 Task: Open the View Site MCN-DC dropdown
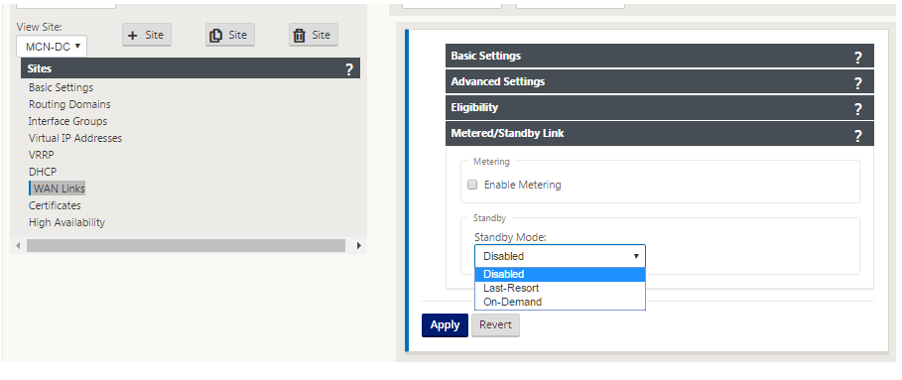coord(52,46)
